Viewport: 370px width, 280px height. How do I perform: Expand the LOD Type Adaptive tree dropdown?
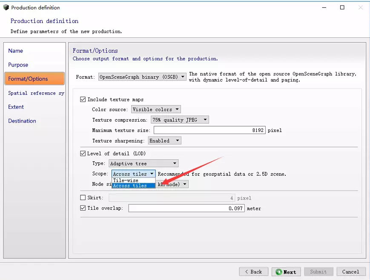coord(143,163)
